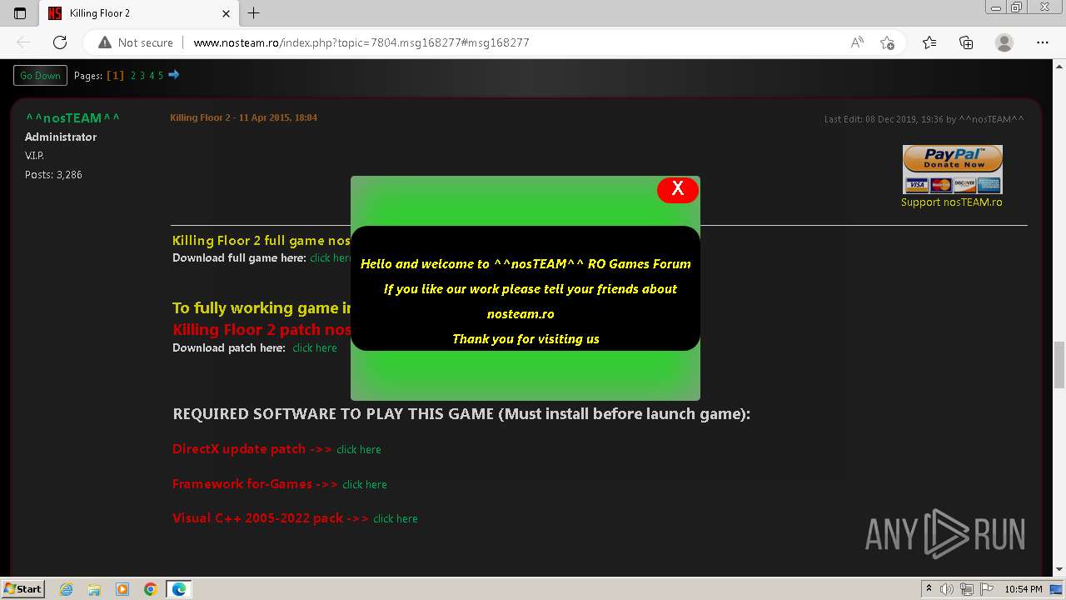Close the green welcome popup
This screenshot has width=1066, height=600.
pos(678,189)
